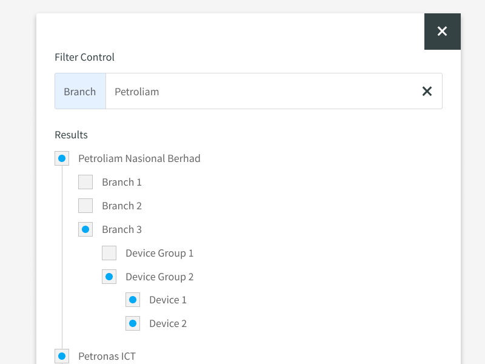Select the Branch 1 label
Screen dimensions: 485x364
tap(122, 181)
